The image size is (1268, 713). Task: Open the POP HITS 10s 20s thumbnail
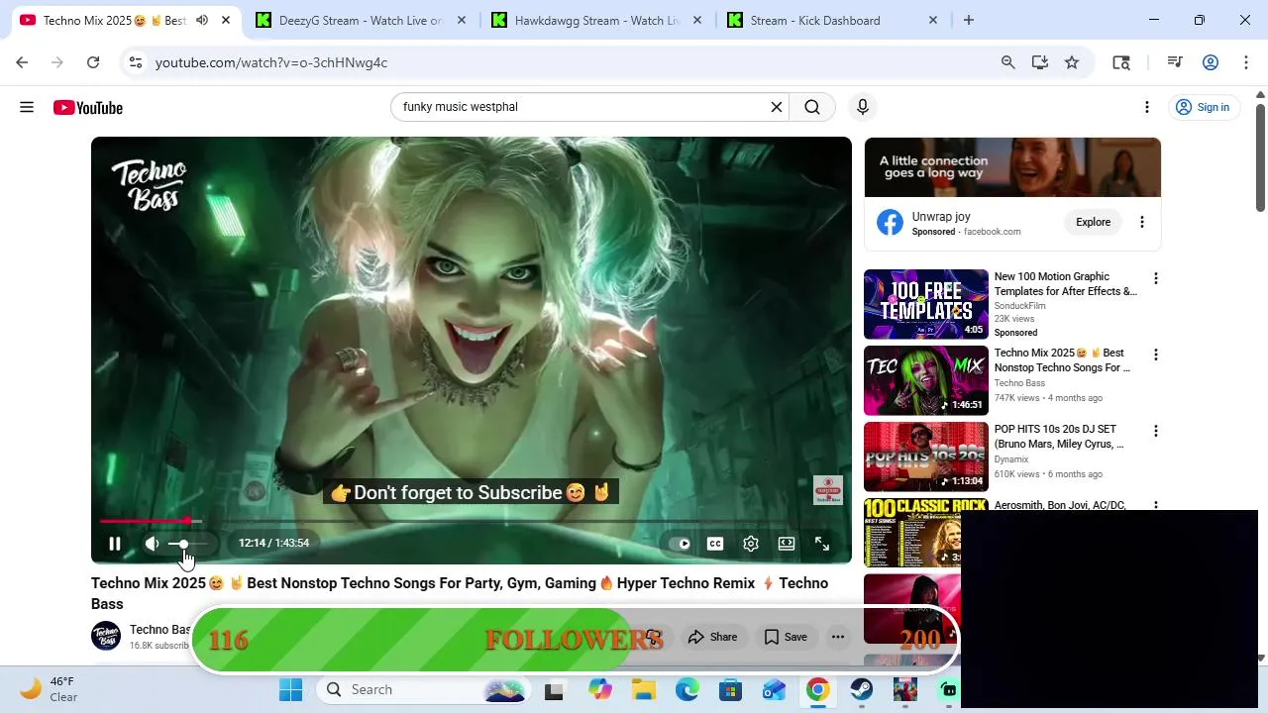click(x=926, y=457)
